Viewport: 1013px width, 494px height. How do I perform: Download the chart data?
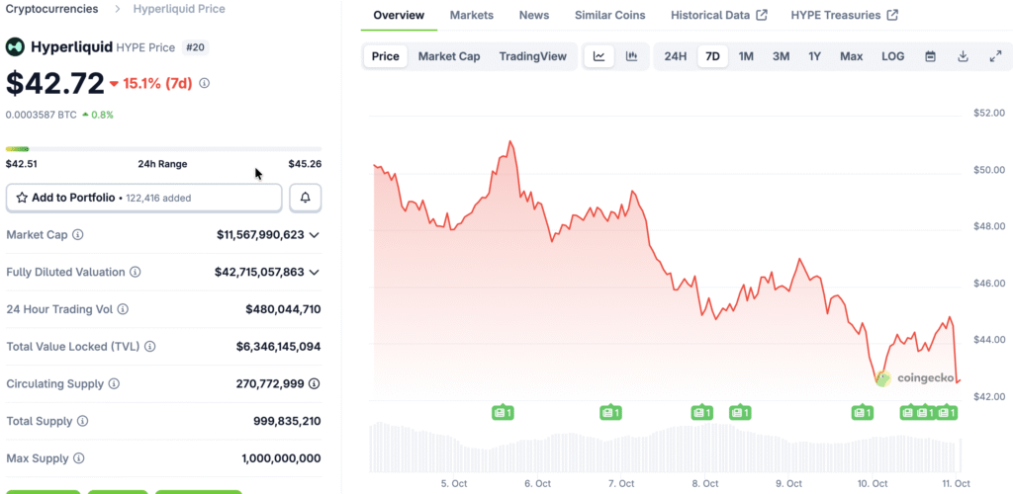click(963, 56)
